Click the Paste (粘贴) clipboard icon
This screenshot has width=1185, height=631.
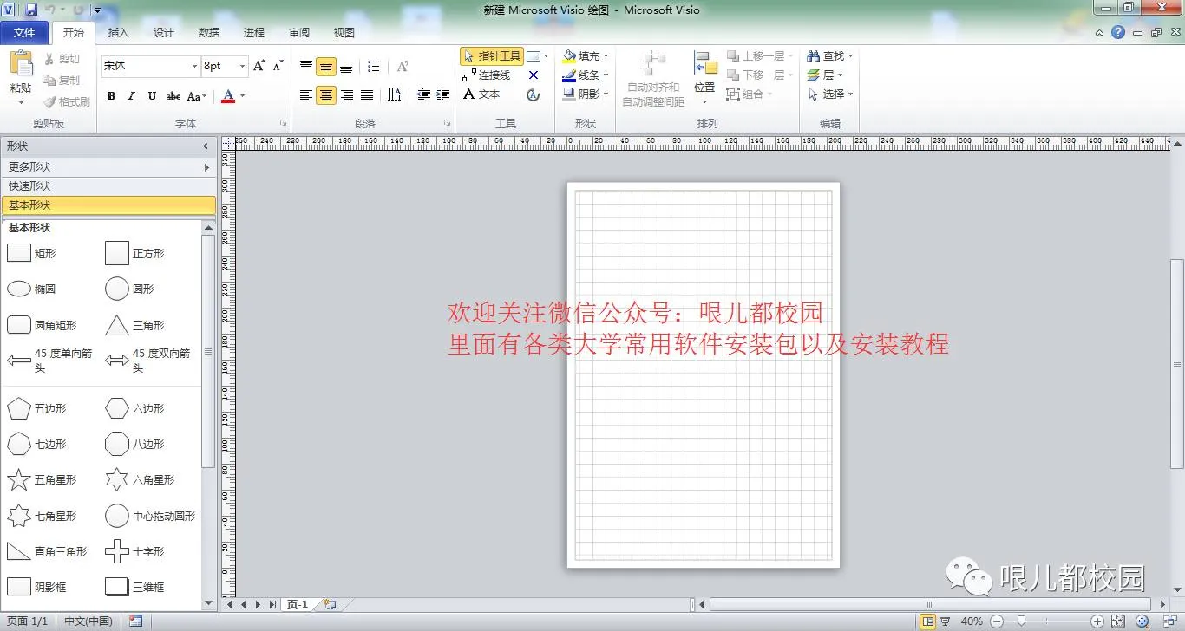click(x=21, y=64)
